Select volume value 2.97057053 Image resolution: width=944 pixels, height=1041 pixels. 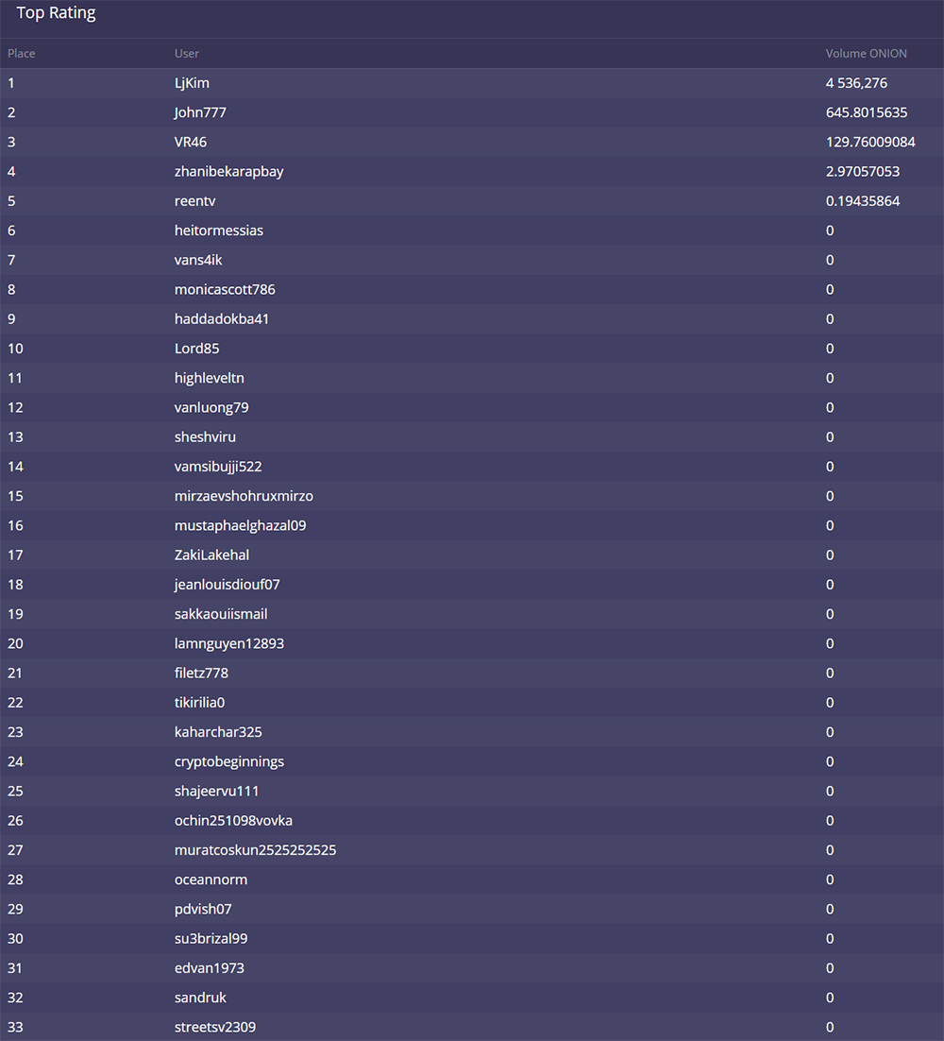863,171
